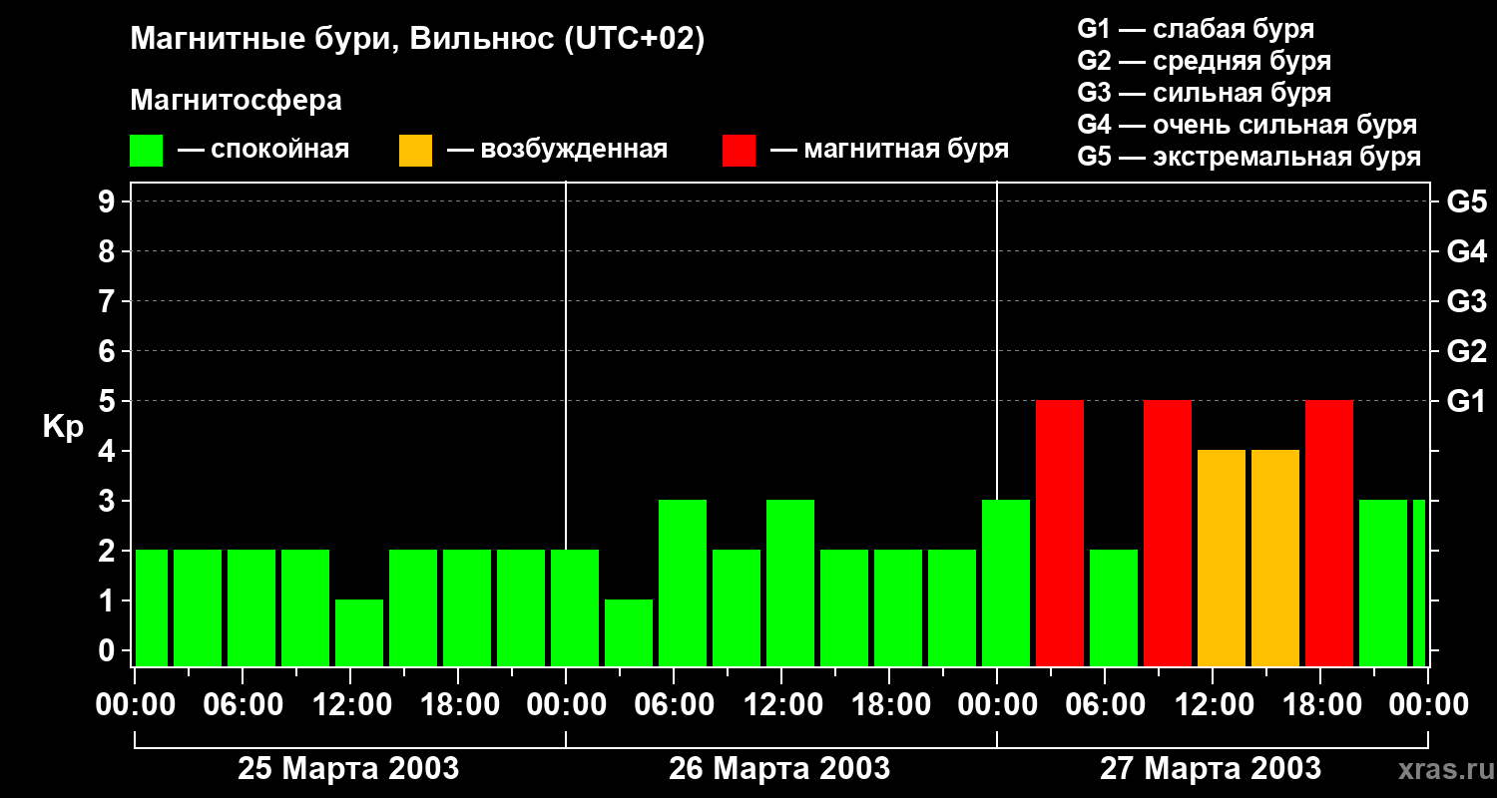
Task: Click the '— магнитная буря' legend label
Action: click(x=889, y=151)
